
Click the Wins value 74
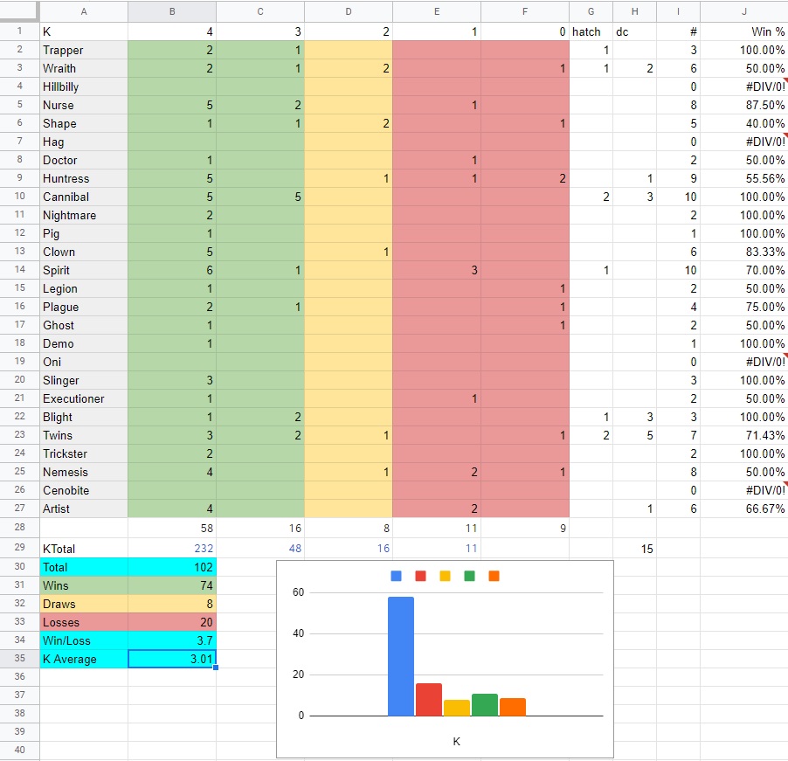[172, 585]
